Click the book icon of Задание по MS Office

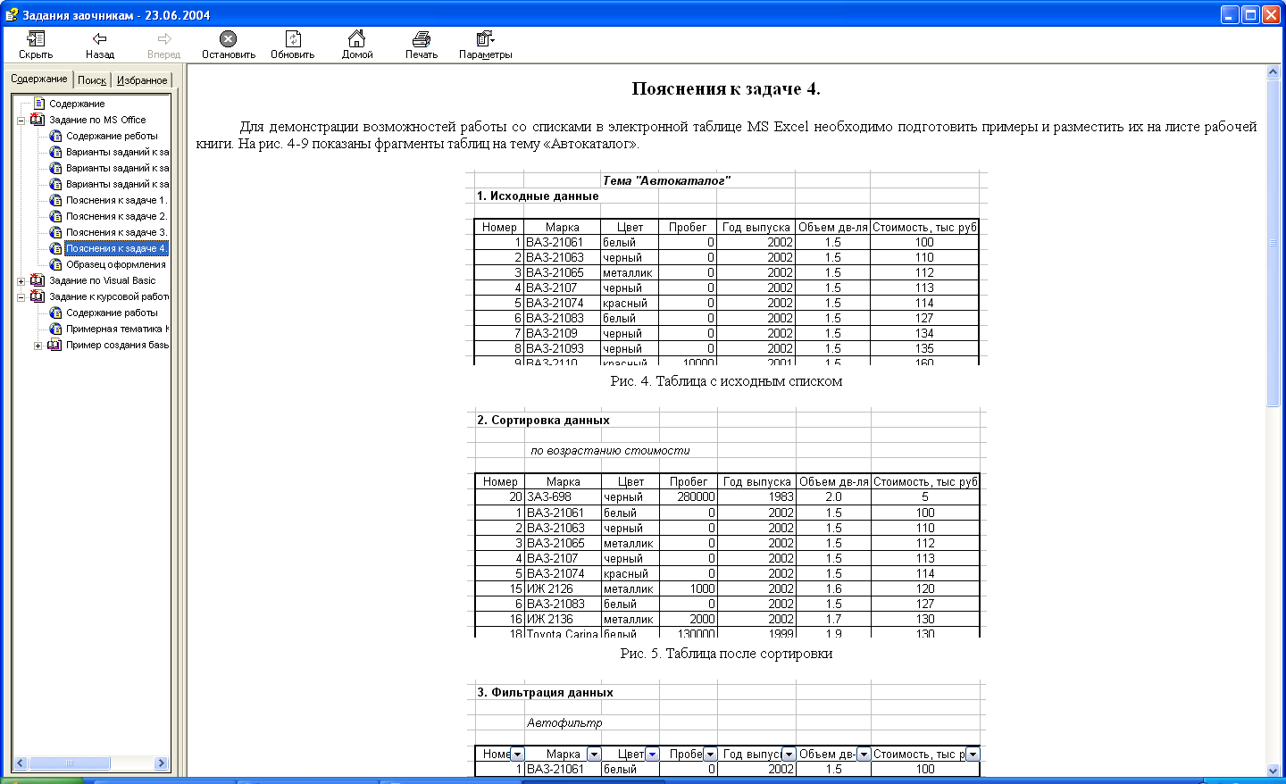38,120
